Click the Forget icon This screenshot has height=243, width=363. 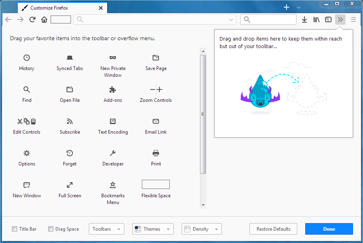point(70,153)
